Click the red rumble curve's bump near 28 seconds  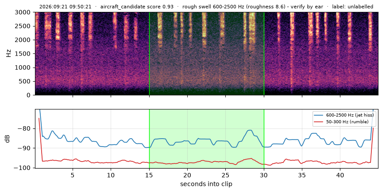coord(250,159)
